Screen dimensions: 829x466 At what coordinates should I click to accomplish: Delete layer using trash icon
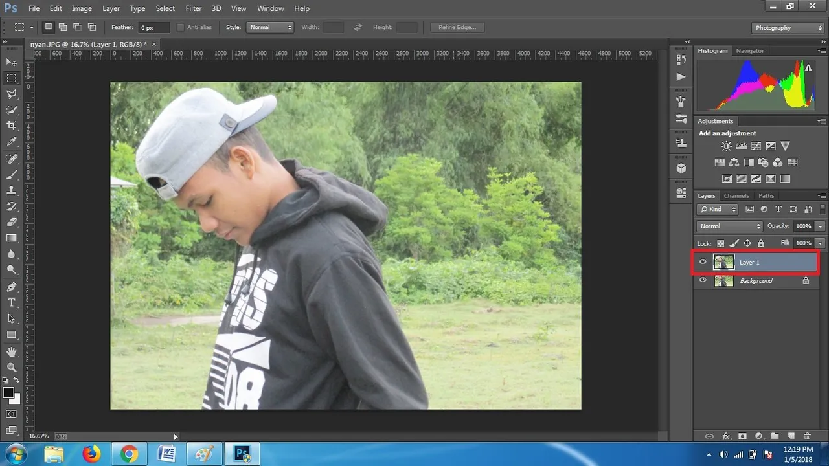pos(808,437)
